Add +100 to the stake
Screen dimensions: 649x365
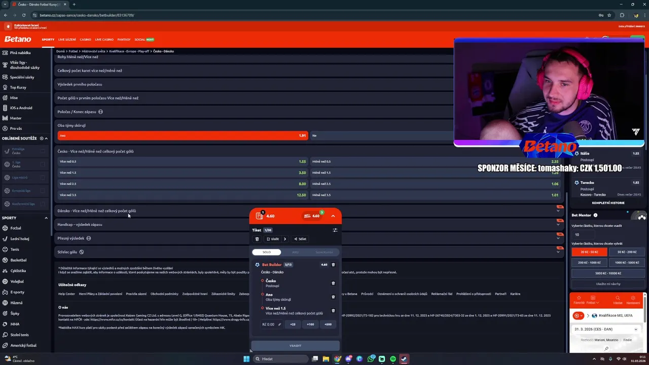[x=310, y=324]
